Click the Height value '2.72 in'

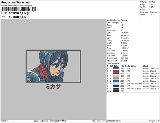(152, 5)
